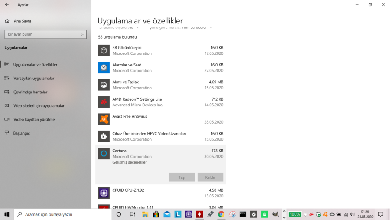Select the 3B Görüntüleyici app icon

pyautogui.click(x=104, y=50)
